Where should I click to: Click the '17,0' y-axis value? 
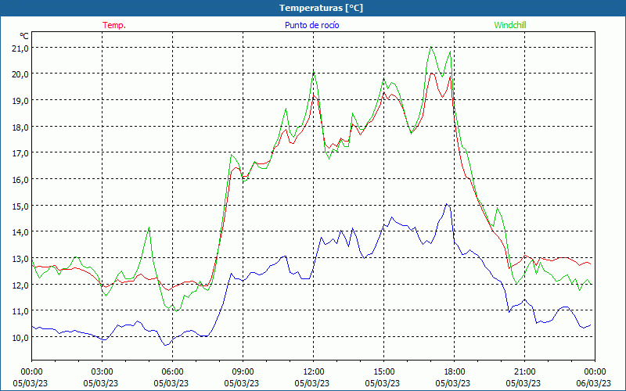pyautogui.click(x=20, y=153)
